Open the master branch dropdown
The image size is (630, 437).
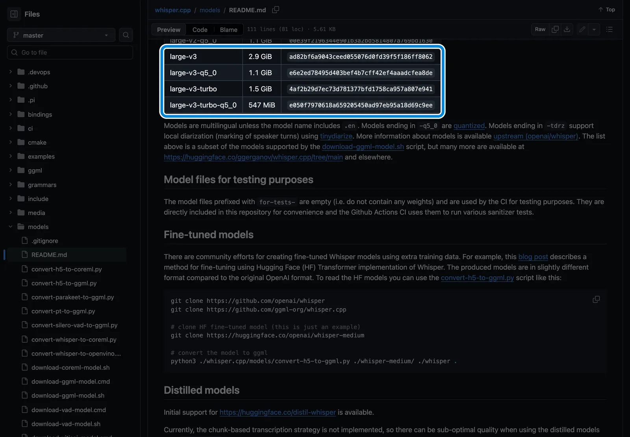pyautogui.click(x=61, y=35)
